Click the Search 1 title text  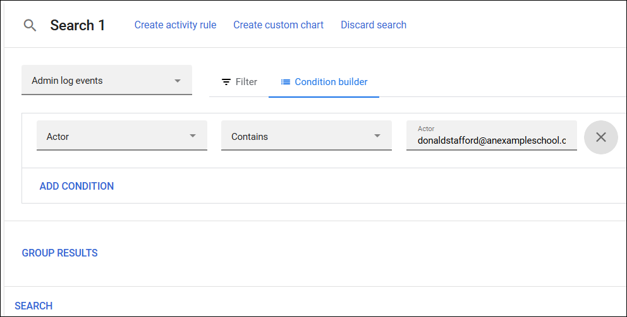78,26
